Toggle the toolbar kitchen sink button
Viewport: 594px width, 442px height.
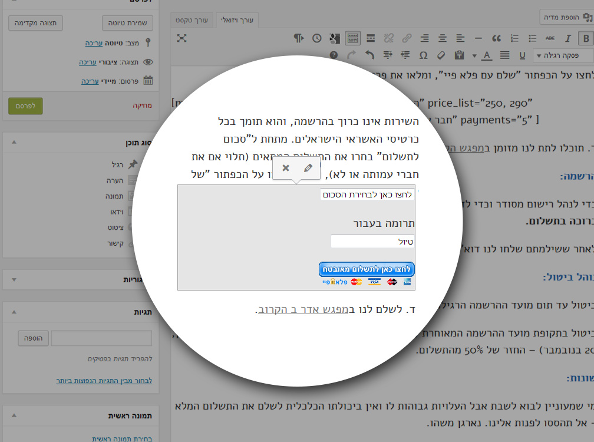(352, 38)
